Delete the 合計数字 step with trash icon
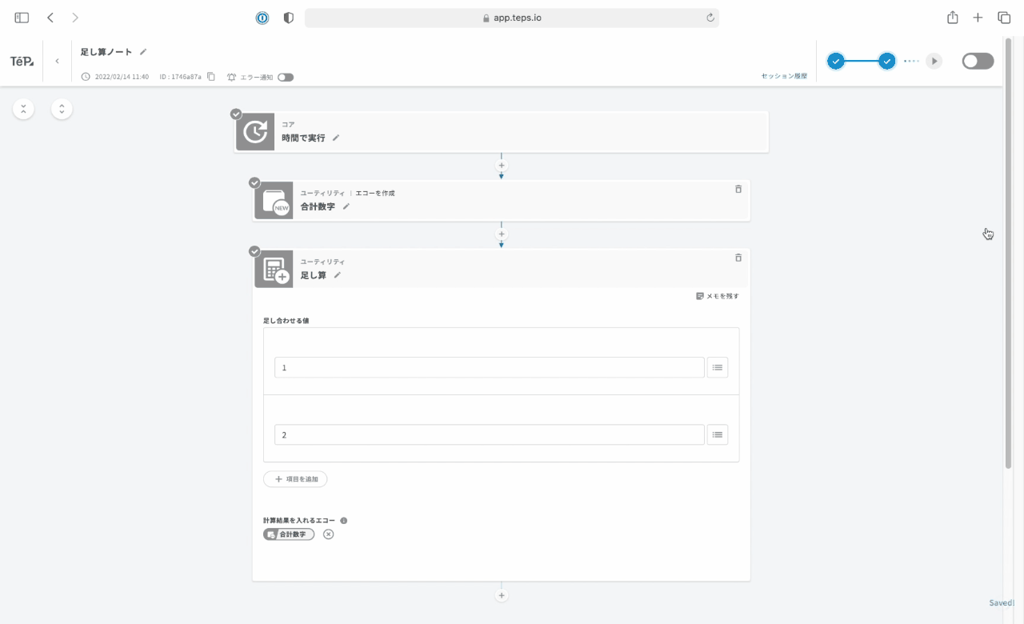The width and height of the screenshot is (1024, 624). [x=738, y=190]
